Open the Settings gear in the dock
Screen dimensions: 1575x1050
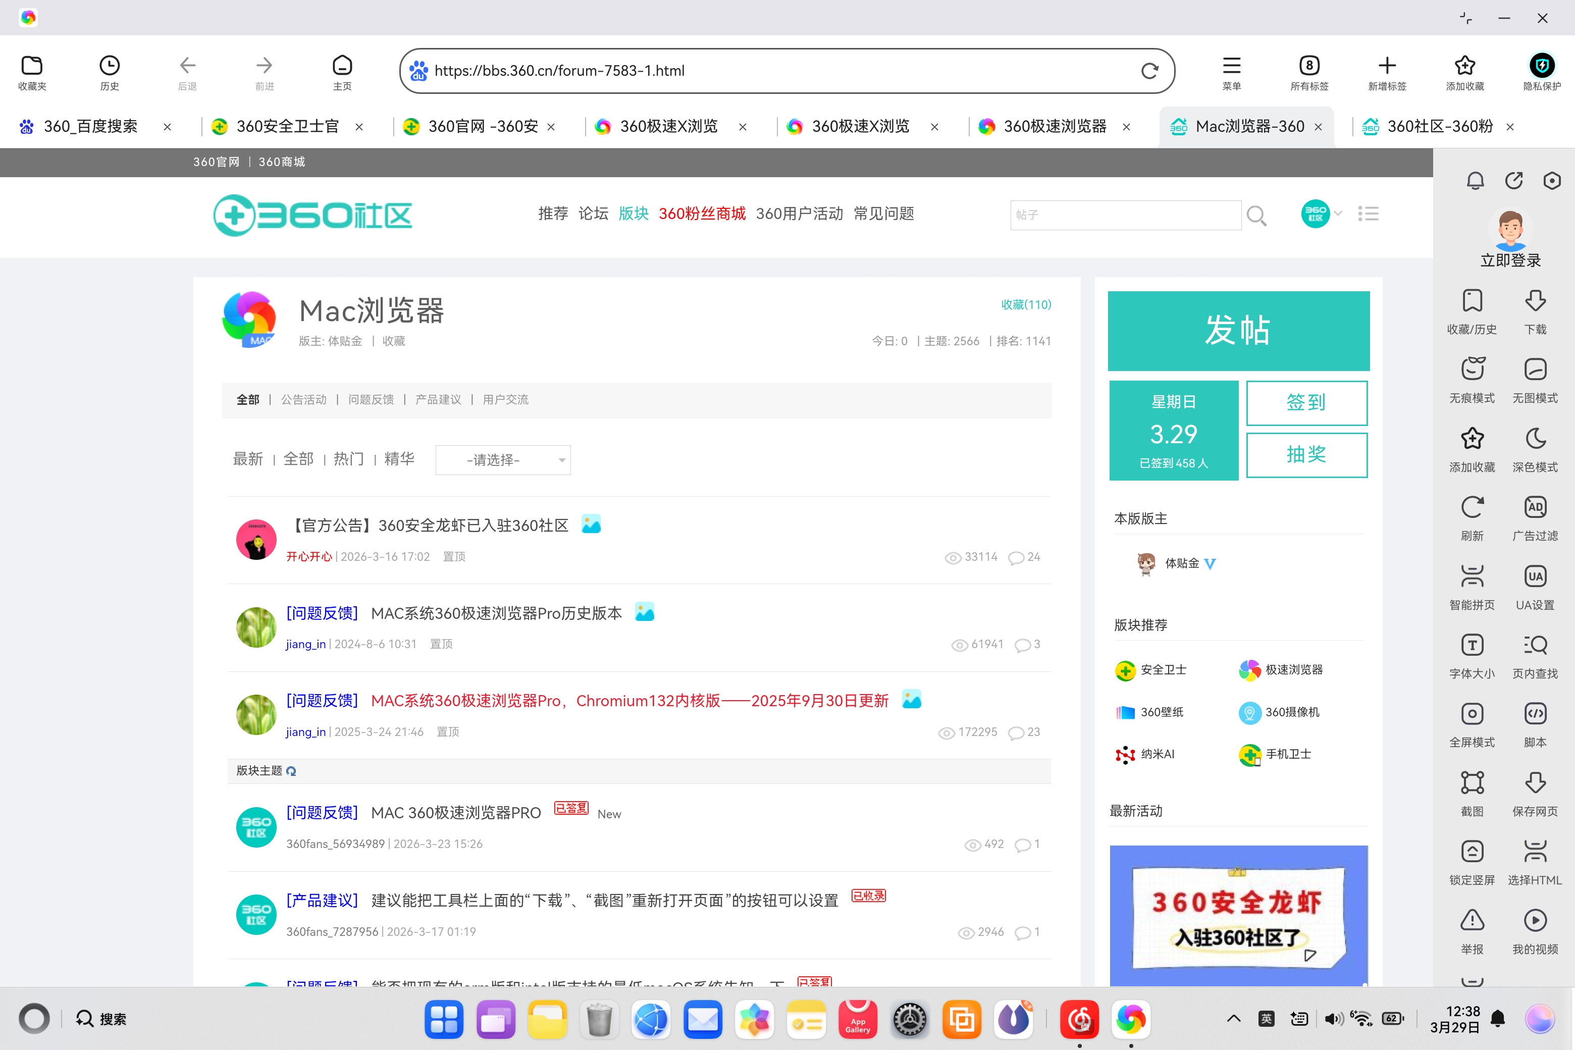click(x=909, y=1019)
